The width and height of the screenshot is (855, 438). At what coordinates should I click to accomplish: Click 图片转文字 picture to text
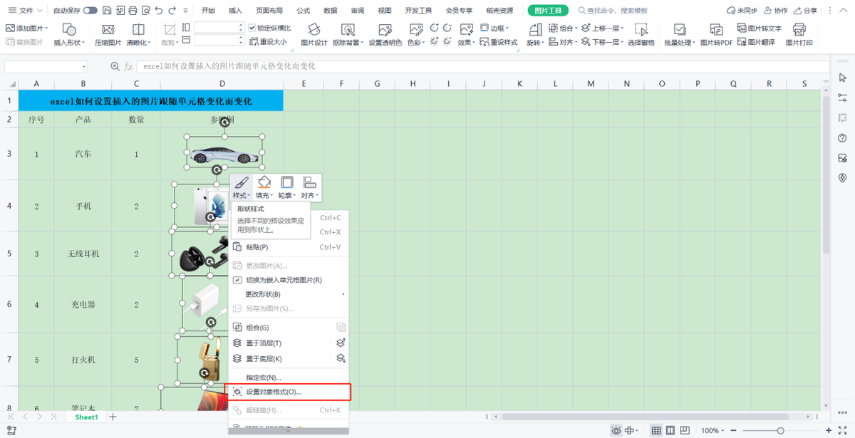759,29
